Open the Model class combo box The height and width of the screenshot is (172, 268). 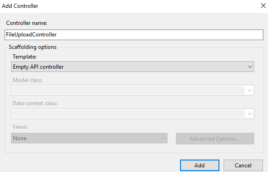[x=133, y=90]
